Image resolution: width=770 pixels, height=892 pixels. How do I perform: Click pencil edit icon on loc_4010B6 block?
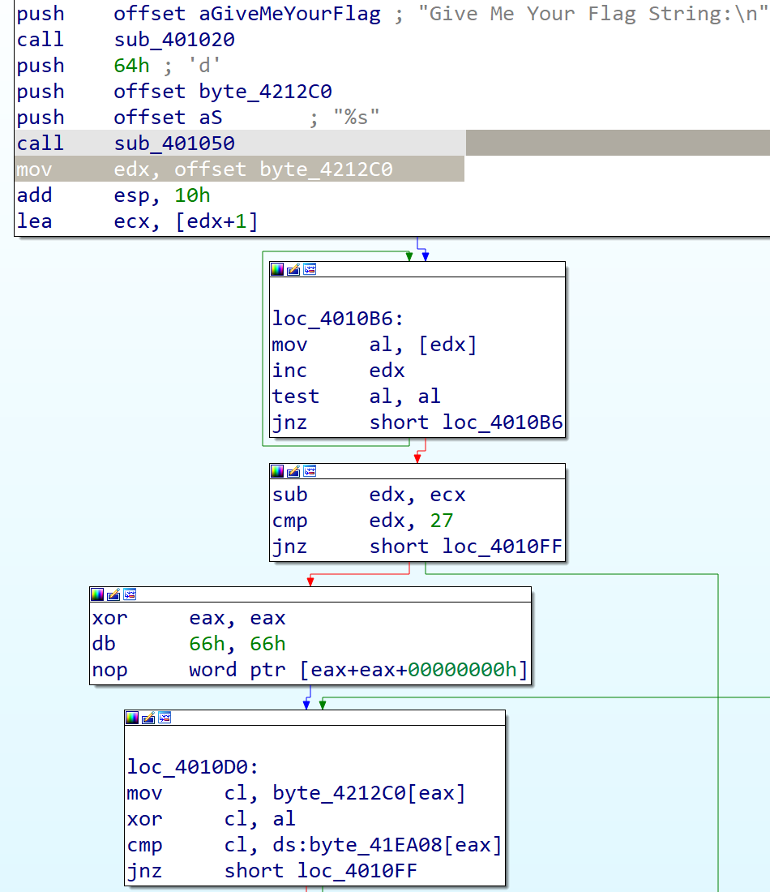(293, 269)
